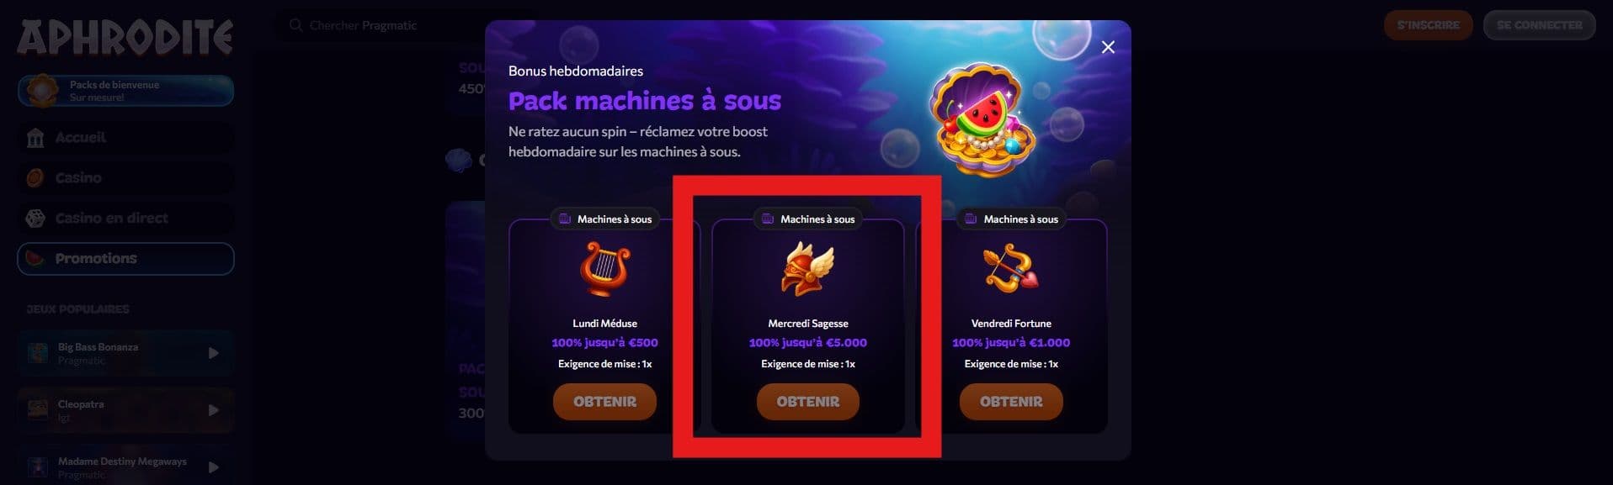Play Big Bass Bonanza arrow
Image resolution: width=1613 pixels, height=485 pixels.
[213, 353]
